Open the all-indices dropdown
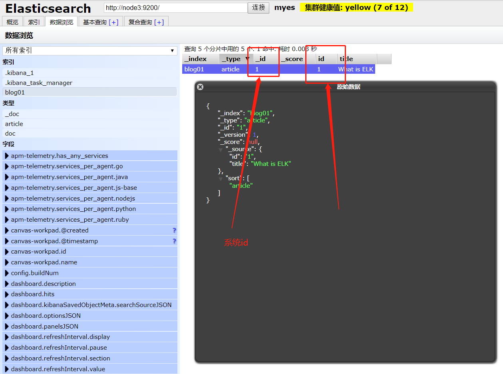 point(90,51)
